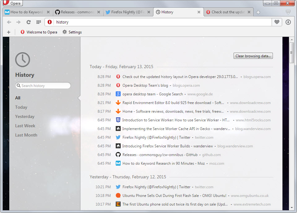The image size is (297, 213).
Task: Focus the Search history field
Action: click(x=43, y=86)
